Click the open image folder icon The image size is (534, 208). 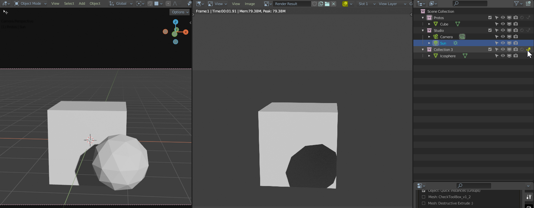click(x=327, y=4)
